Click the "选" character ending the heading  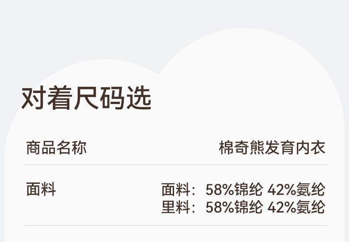tap(139, 99)
